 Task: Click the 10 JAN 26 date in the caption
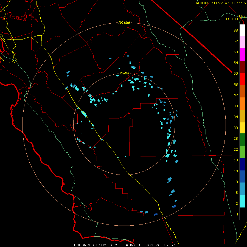coord(149,245)
